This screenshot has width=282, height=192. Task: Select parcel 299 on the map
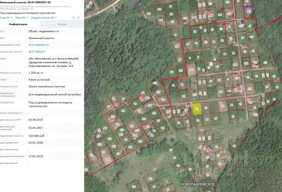pyautogui.click(x=220, y=15)
